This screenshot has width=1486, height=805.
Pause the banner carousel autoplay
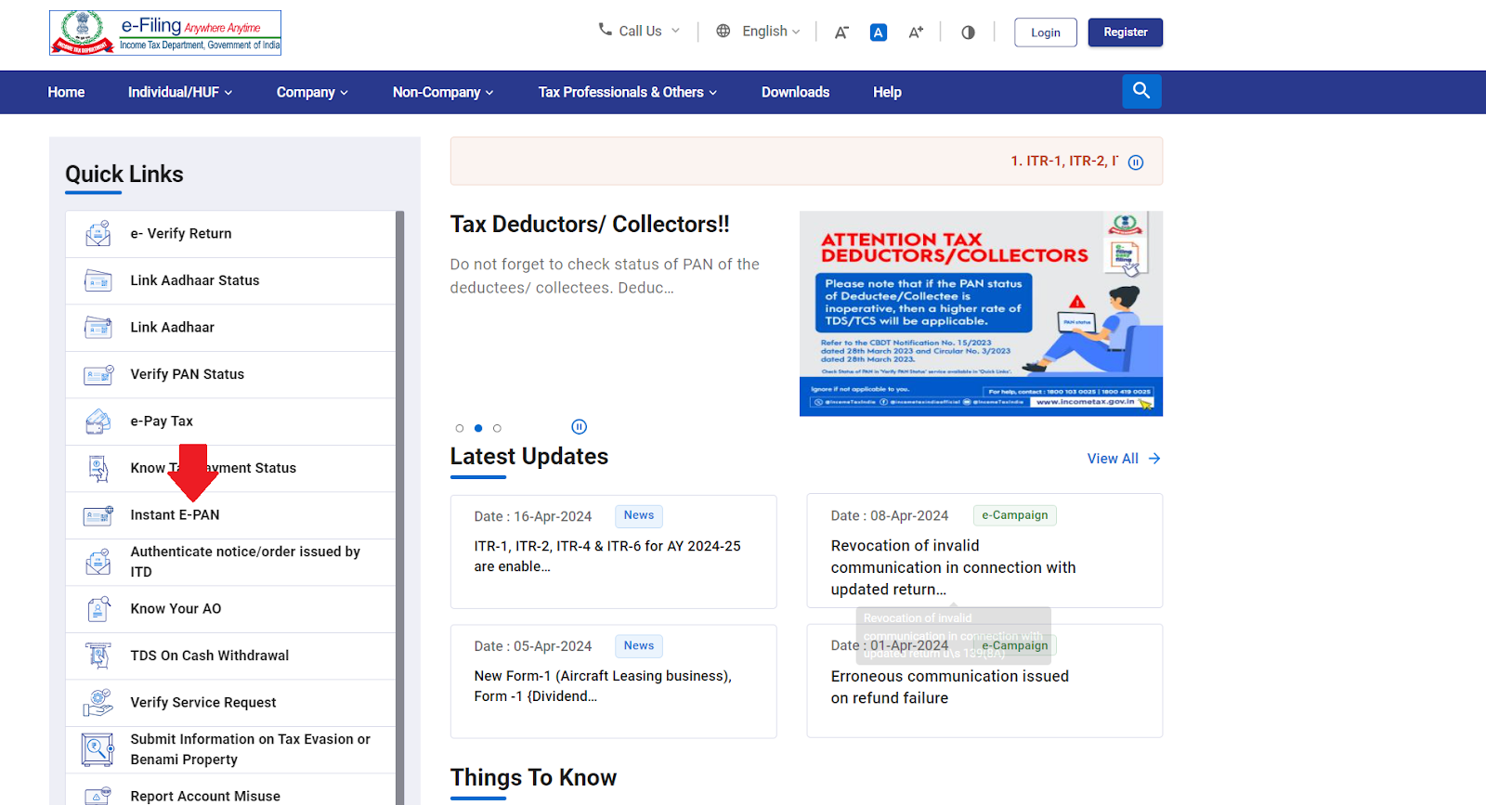[x=580, y=427]
